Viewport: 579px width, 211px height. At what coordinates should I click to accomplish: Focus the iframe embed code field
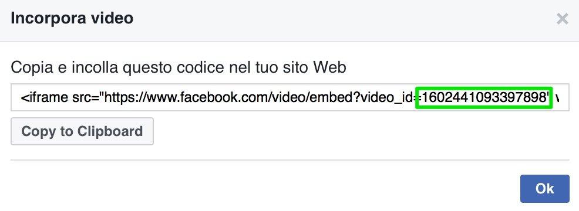pos(290,97)
